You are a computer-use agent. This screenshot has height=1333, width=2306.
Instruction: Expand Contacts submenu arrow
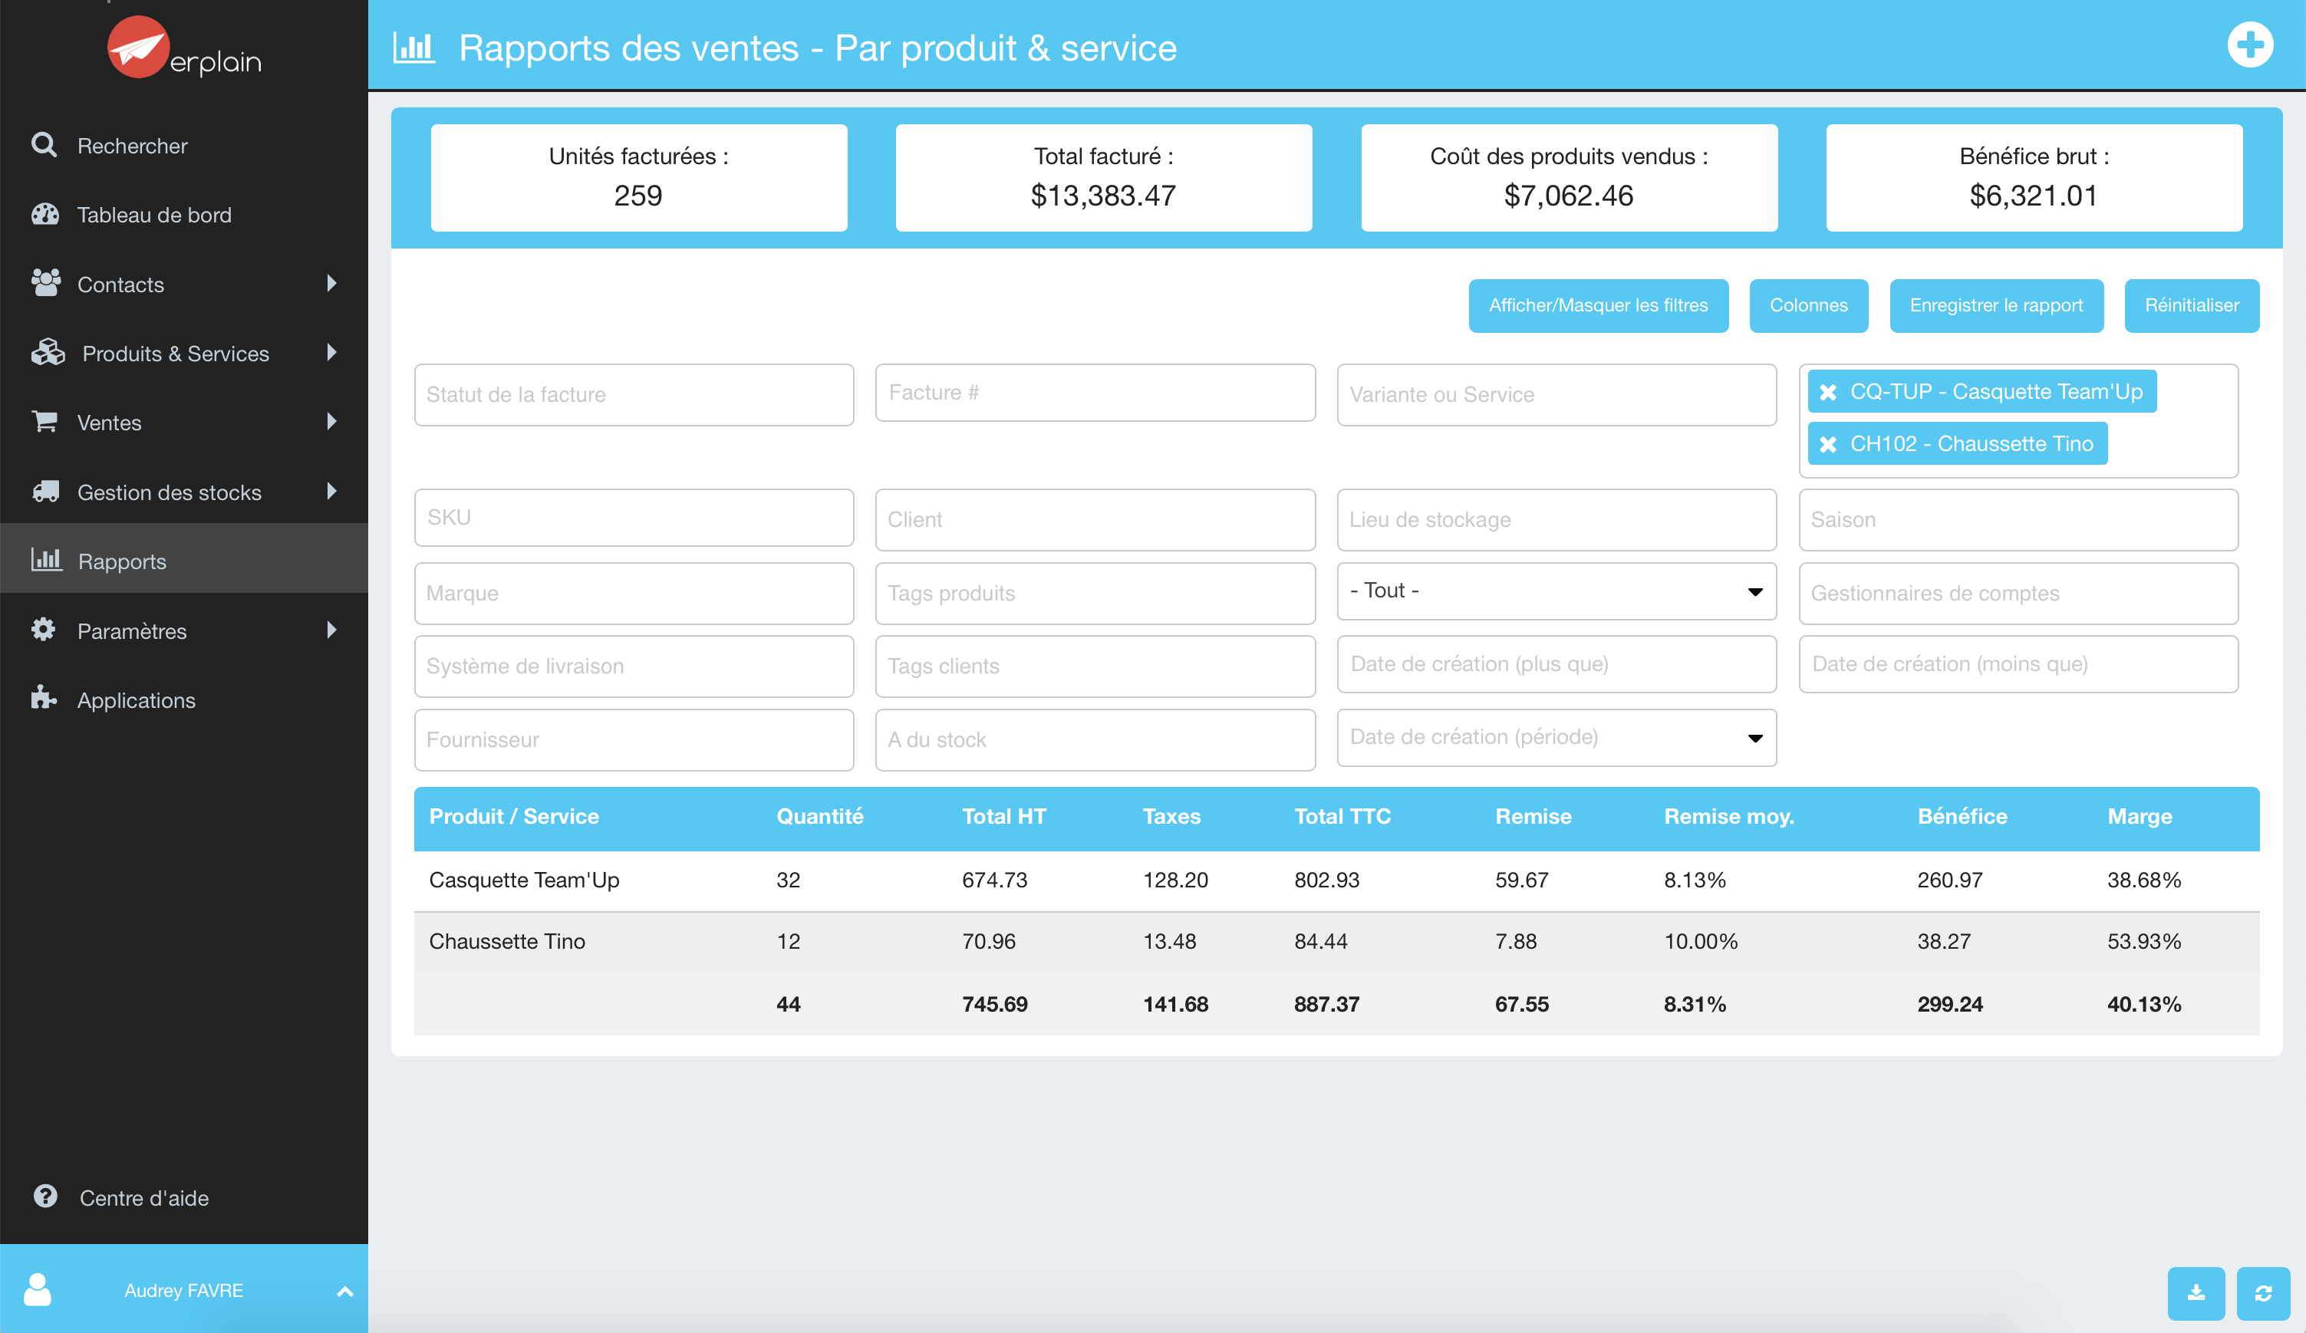(333, 284)
